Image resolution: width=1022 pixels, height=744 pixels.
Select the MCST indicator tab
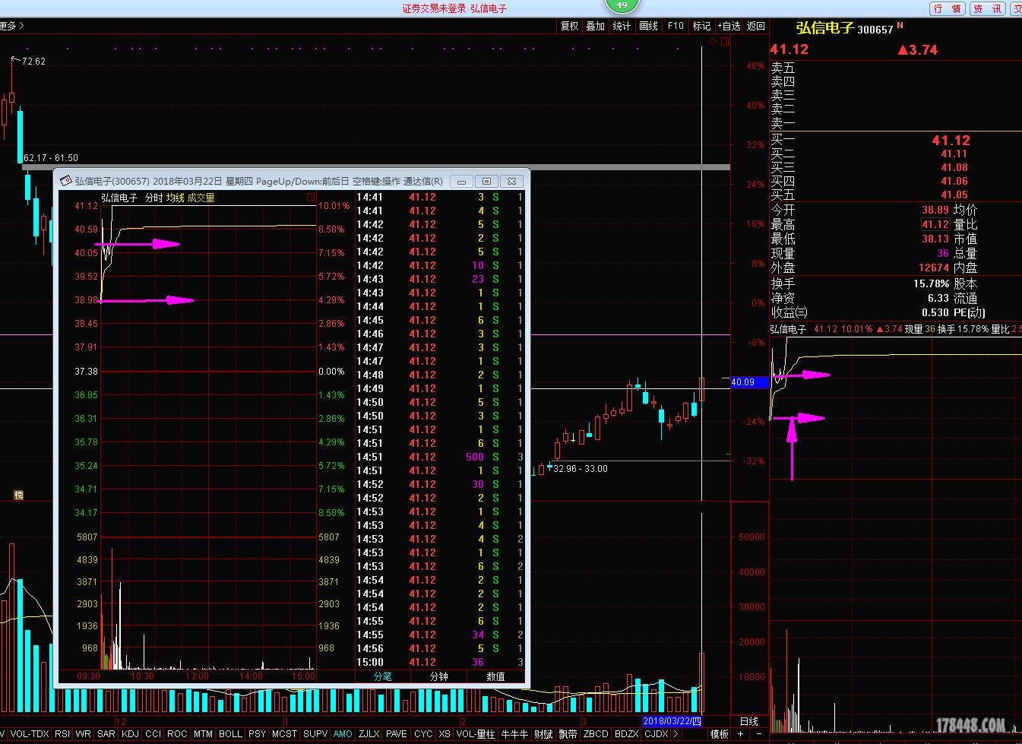(284, 734)
